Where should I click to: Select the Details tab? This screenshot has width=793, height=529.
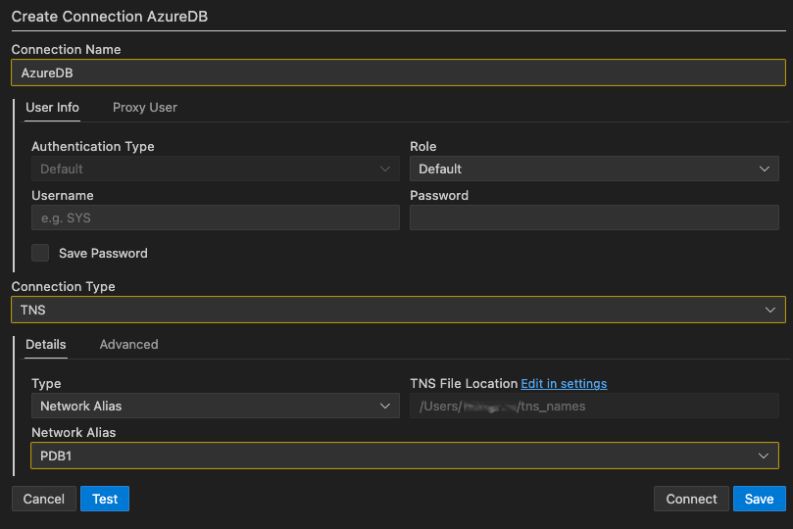pyautogui.click(x=46, y=344)
